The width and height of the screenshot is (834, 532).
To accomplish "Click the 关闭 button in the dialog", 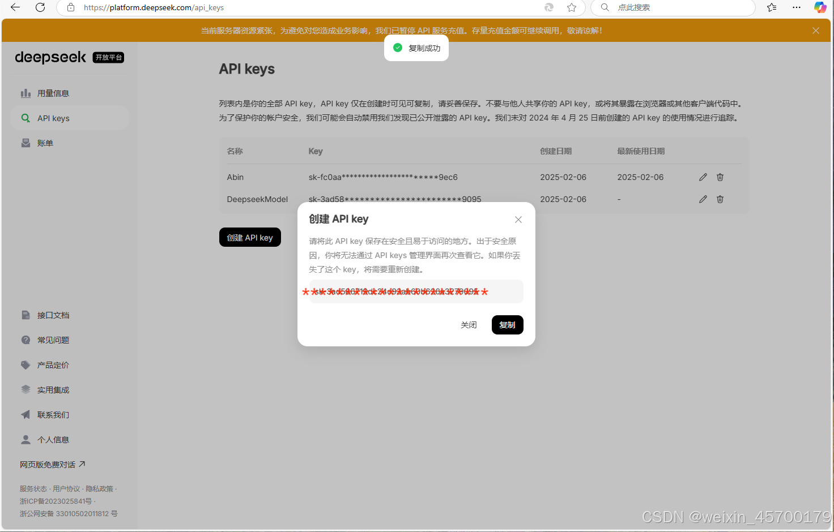I will (469, 325).
